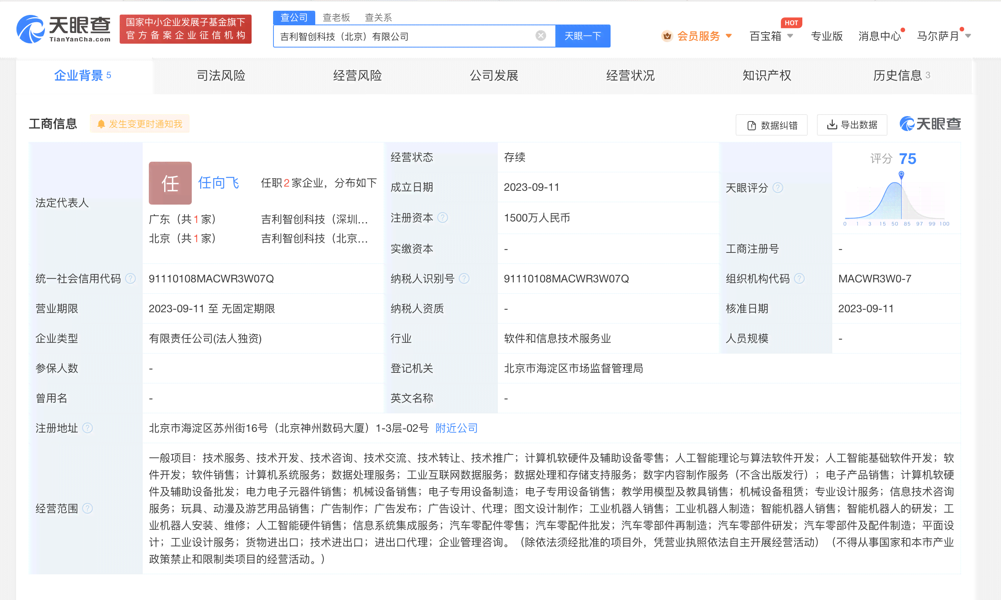
Task: Switch to the 经营风险 tab
Action: 357,75
